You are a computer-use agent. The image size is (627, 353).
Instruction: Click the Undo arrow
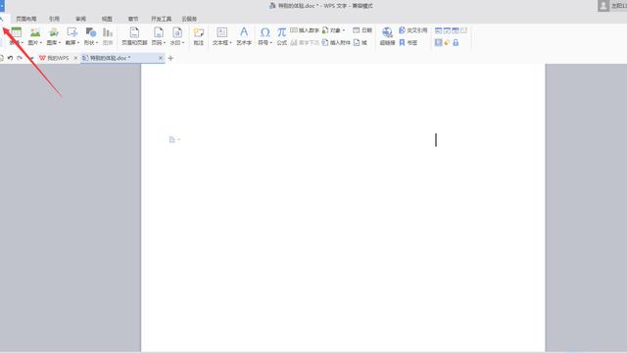pyautogui.click(x=10, y=58)
